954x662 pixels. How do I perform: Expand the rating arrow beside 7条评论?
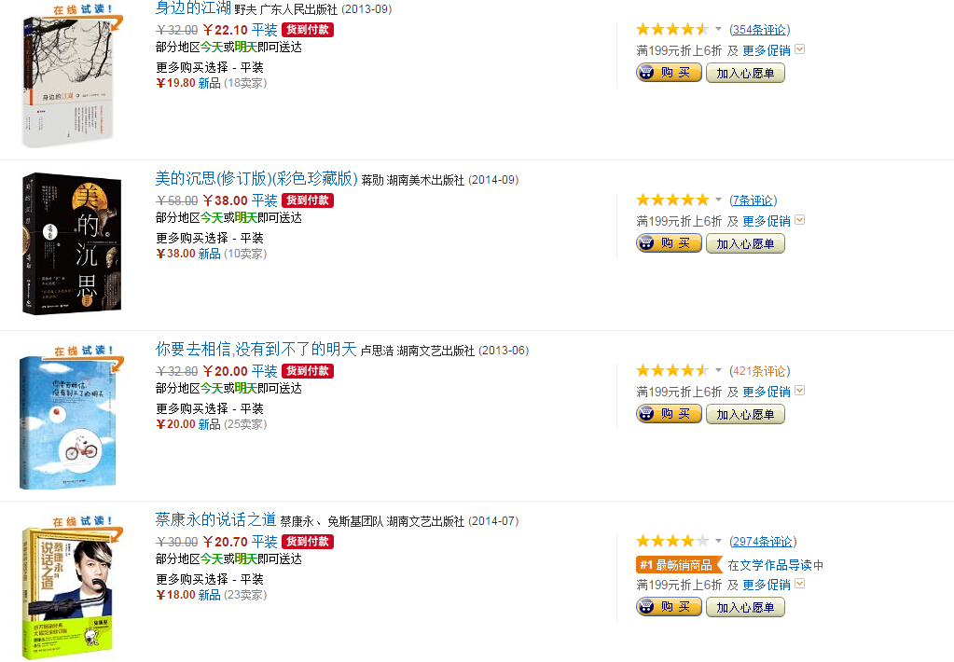pos(719,200)
